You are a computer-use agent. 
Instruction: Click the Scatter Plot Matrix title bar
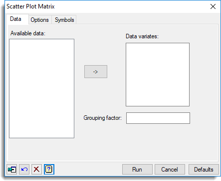coord(106,6)
